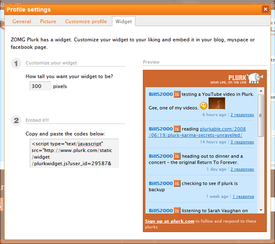Click '6 hours ago' timestamp
Image resolution: width=275 pixels, height=244 pixels.
[x=214, y=115]
